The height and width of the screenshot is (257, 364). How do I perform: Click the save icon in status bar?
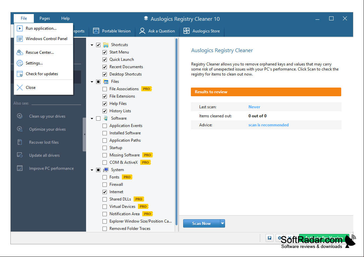coord(270,238)
